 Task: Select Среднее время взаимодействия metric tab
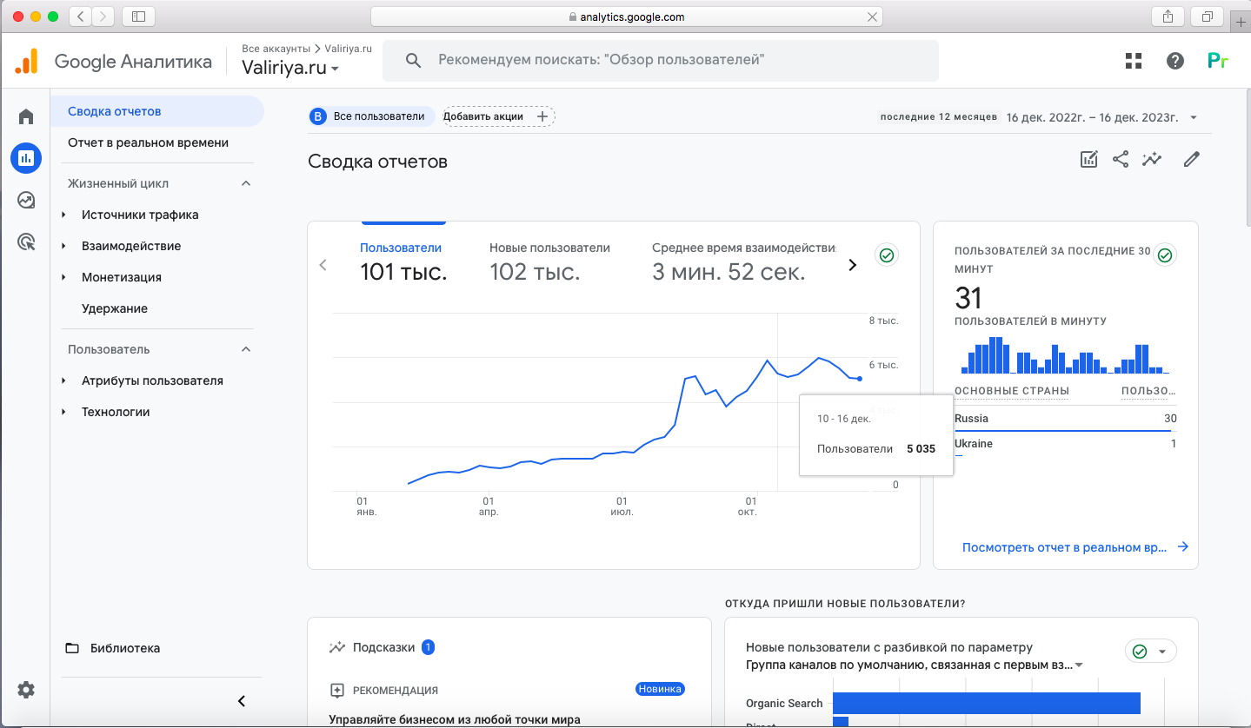(743, 263)
